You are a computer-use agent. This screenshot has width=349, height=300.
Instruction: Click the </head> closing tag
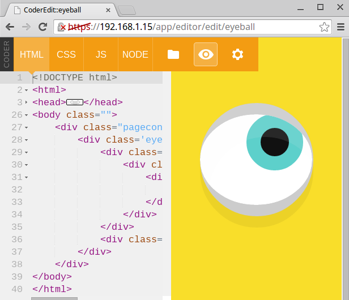coord(103,102)
